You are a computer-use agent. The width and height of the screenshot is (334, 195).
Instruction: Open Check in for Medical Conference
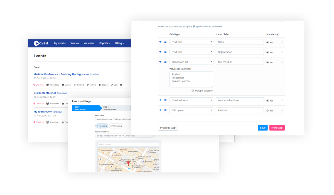pyautogui.click(x=39, y=85)
